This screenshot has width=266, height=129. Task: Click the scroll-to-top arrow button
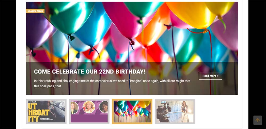(257, 120)
